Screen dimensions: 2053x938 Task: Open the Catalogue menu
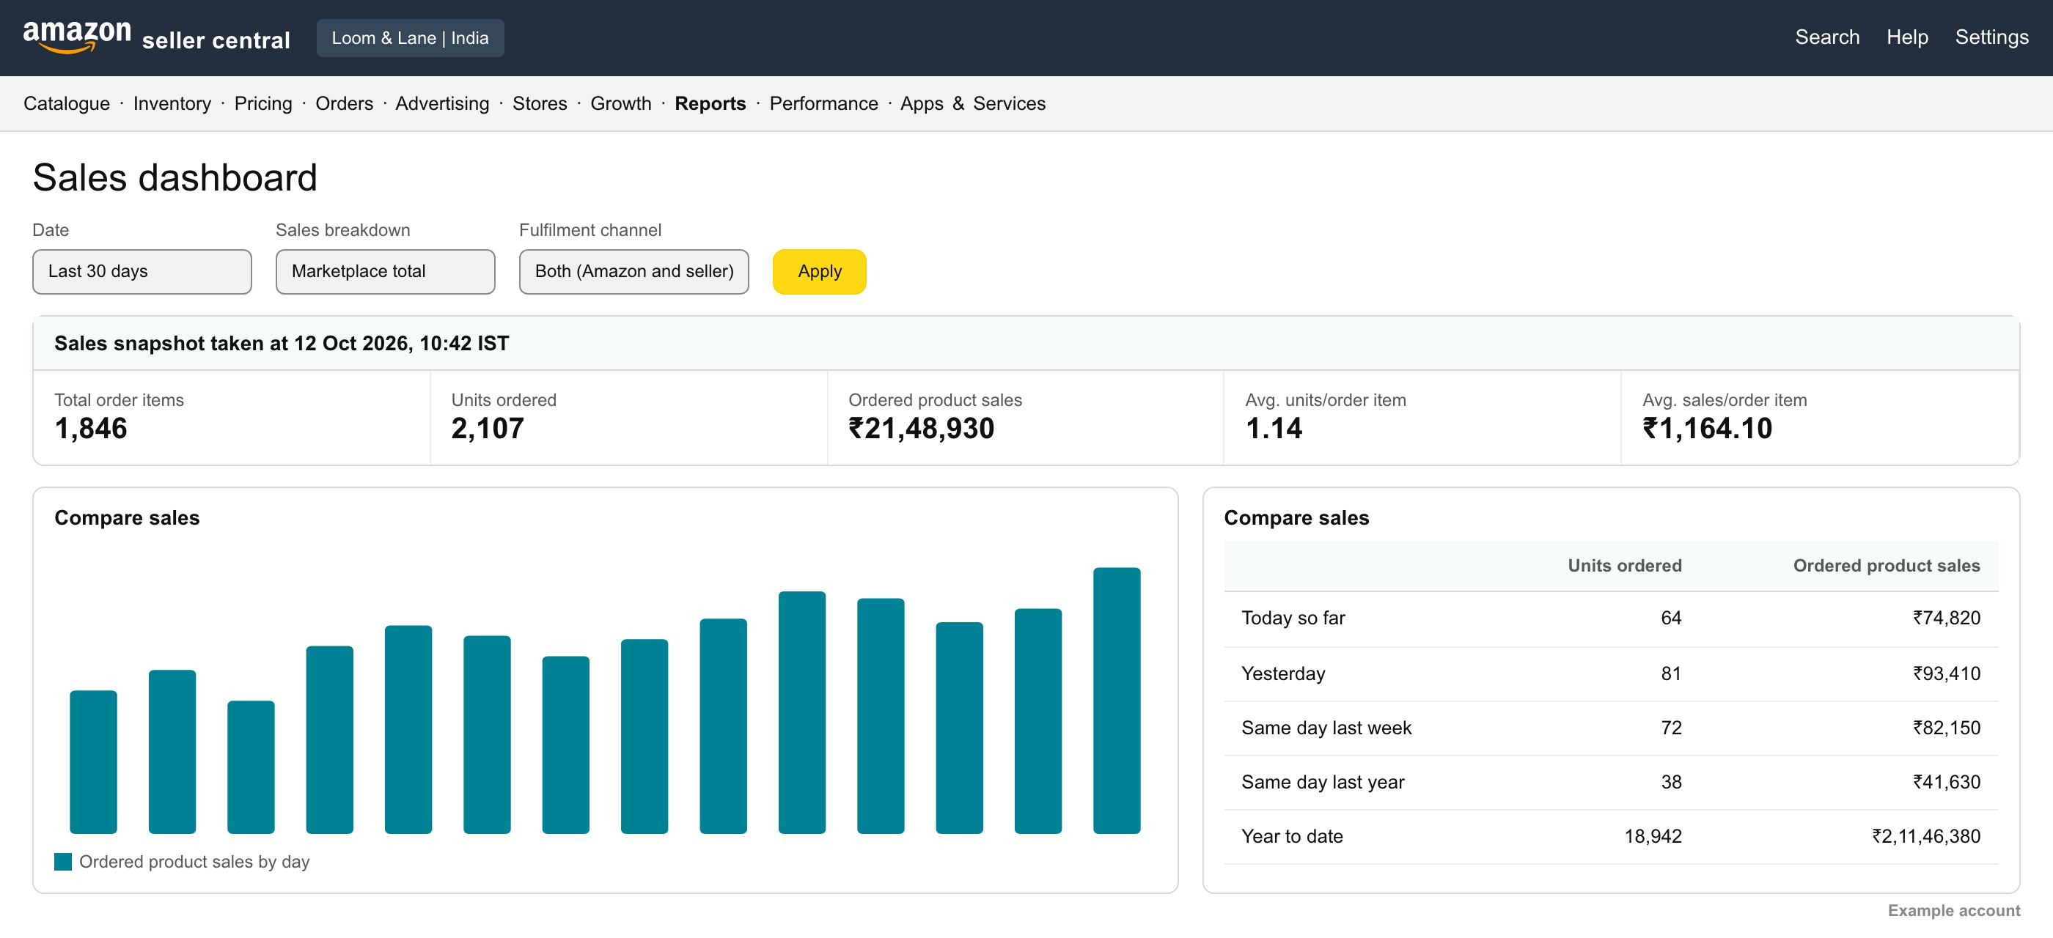67,103
